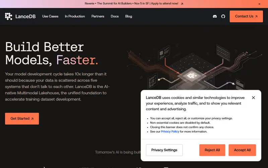Open the GitHub icon link
This screenshot has height=168, width=268.
tap(223, 16)
